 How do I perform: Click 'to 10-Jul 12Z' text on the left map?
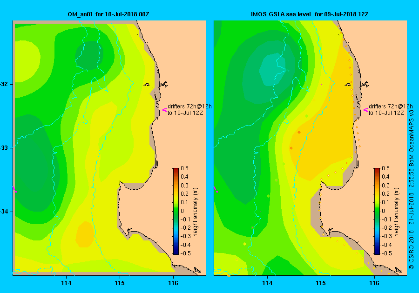tap(185, 113)
